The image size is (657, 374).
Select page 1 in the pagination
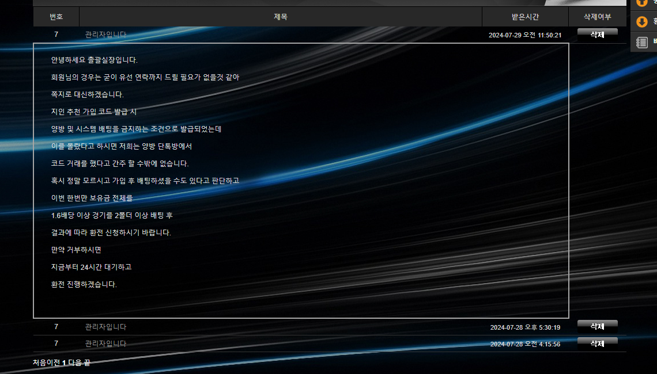tap(64, 363)
